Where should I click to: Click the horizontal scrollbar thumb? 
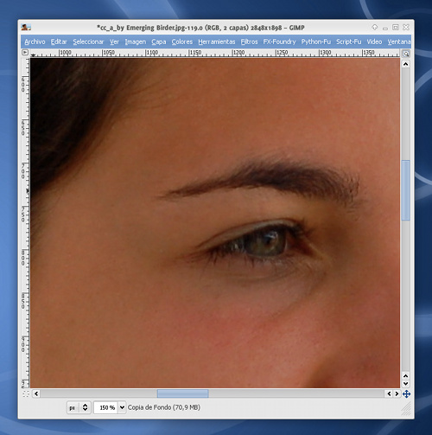pyautogui.click(x=182, y=393)
